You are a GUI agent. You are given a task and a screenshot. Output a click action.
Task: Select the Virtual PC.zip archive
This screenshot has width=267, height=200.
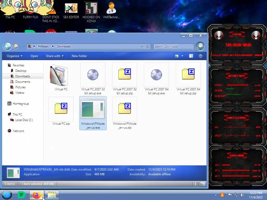click(61, 111)
